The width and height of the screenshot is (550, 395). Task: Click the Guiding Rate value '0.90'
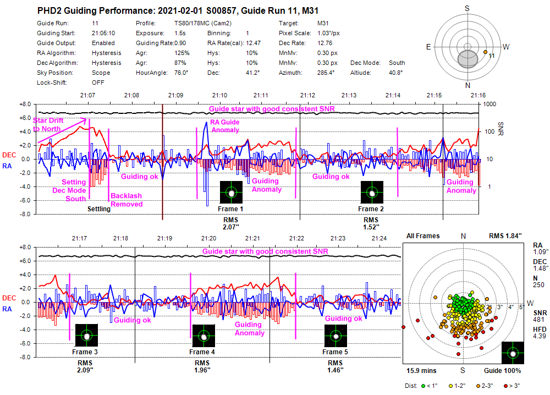[180, 43]
